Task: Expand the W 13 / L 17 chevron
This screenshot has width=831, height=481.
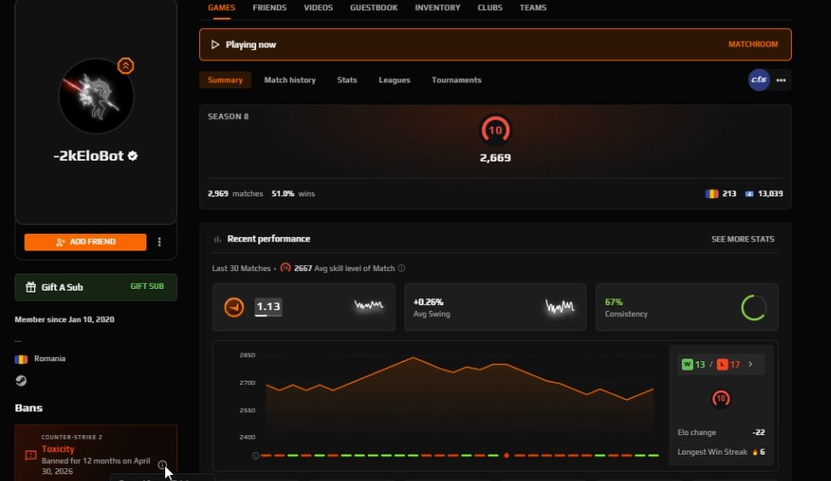Action: 750,364
